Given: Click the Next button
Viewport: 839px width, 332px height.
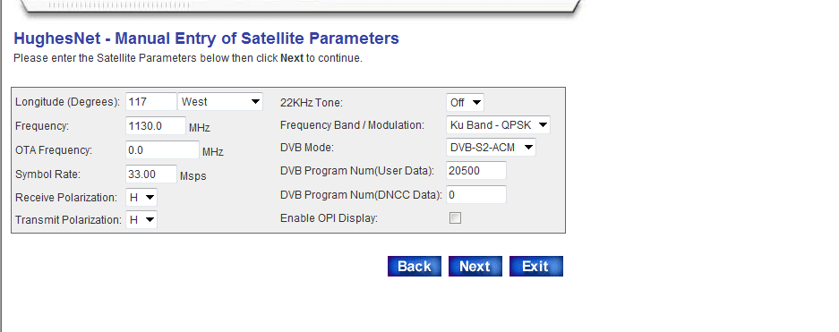Looking at the screenshot, I should pyautogui.click(x=475, y=267).
